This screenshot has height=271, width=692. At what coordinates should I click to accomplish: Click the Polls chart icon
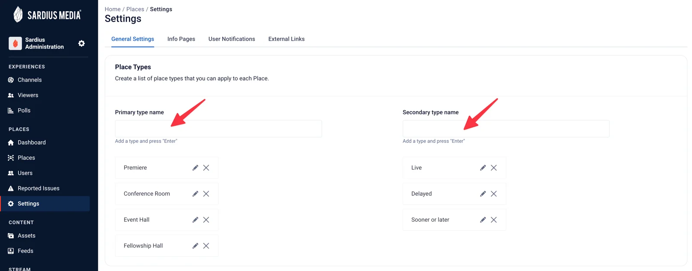[11, 111]
